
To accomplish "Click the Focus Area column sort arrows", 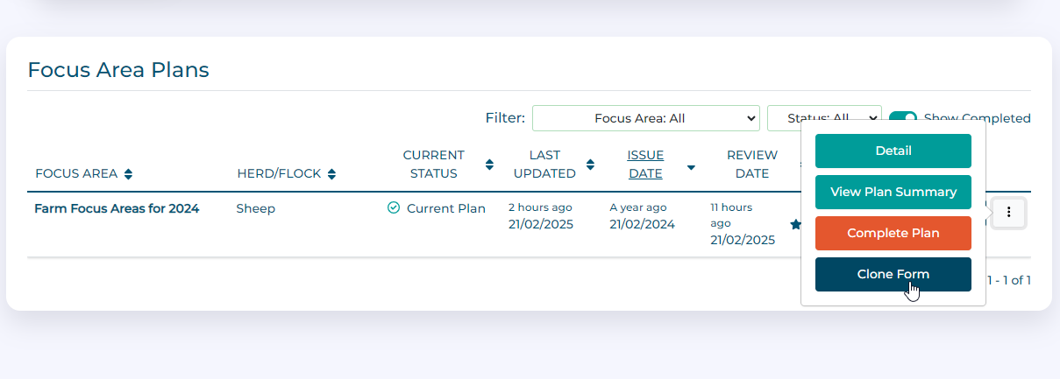I will pyautogui.click(x=129, y=174).
